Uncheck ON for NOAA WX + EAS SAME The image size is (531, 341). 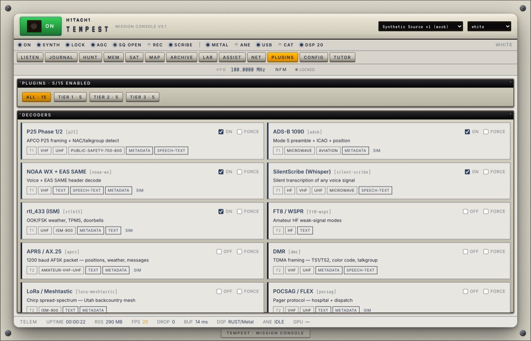tap(221, 172)
